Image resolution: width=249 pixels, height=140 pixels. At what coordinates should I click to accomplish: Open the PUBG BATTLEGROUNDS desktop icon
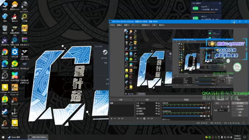[25, 7]
